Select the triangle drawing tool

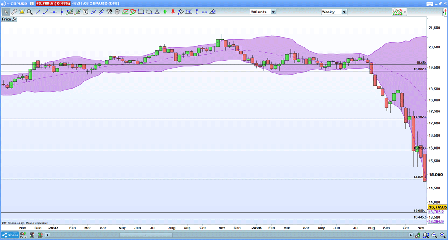click(x=157, y=12)
